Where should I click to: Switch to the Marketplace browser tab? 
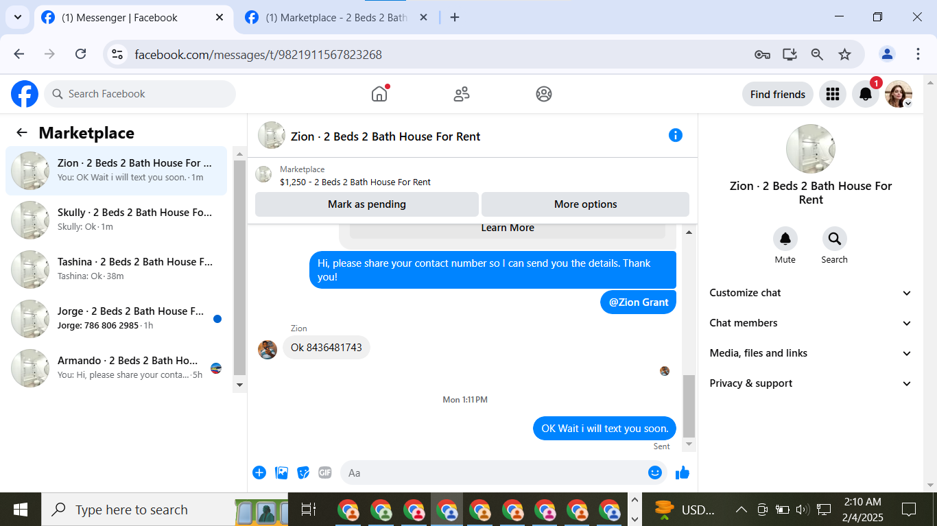tap(336, 18)
